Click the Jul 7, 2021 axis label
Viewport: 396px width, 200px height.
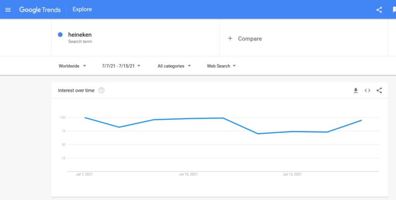coord(84,174)
